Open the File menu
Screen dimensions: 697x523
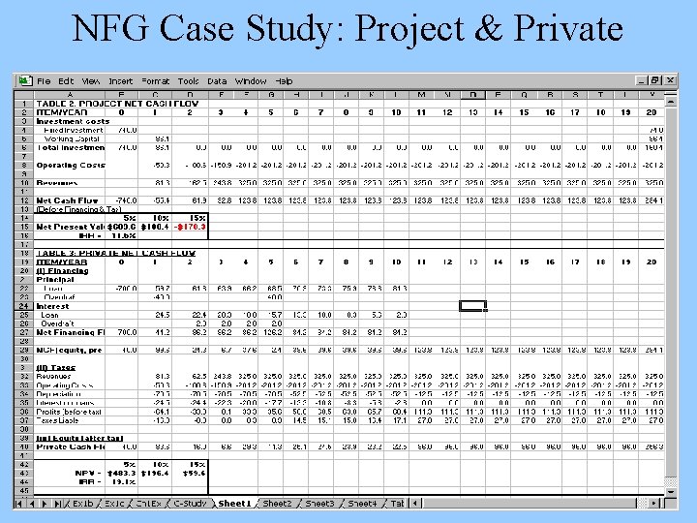(x=44, y=81)
